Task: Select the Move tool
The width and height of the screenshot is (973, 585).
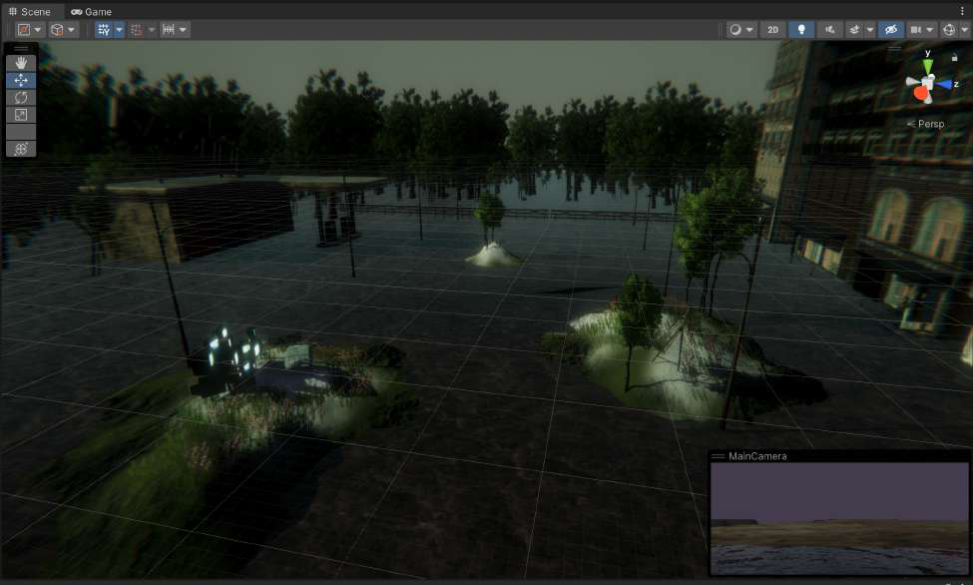Action: coord(21,80)
